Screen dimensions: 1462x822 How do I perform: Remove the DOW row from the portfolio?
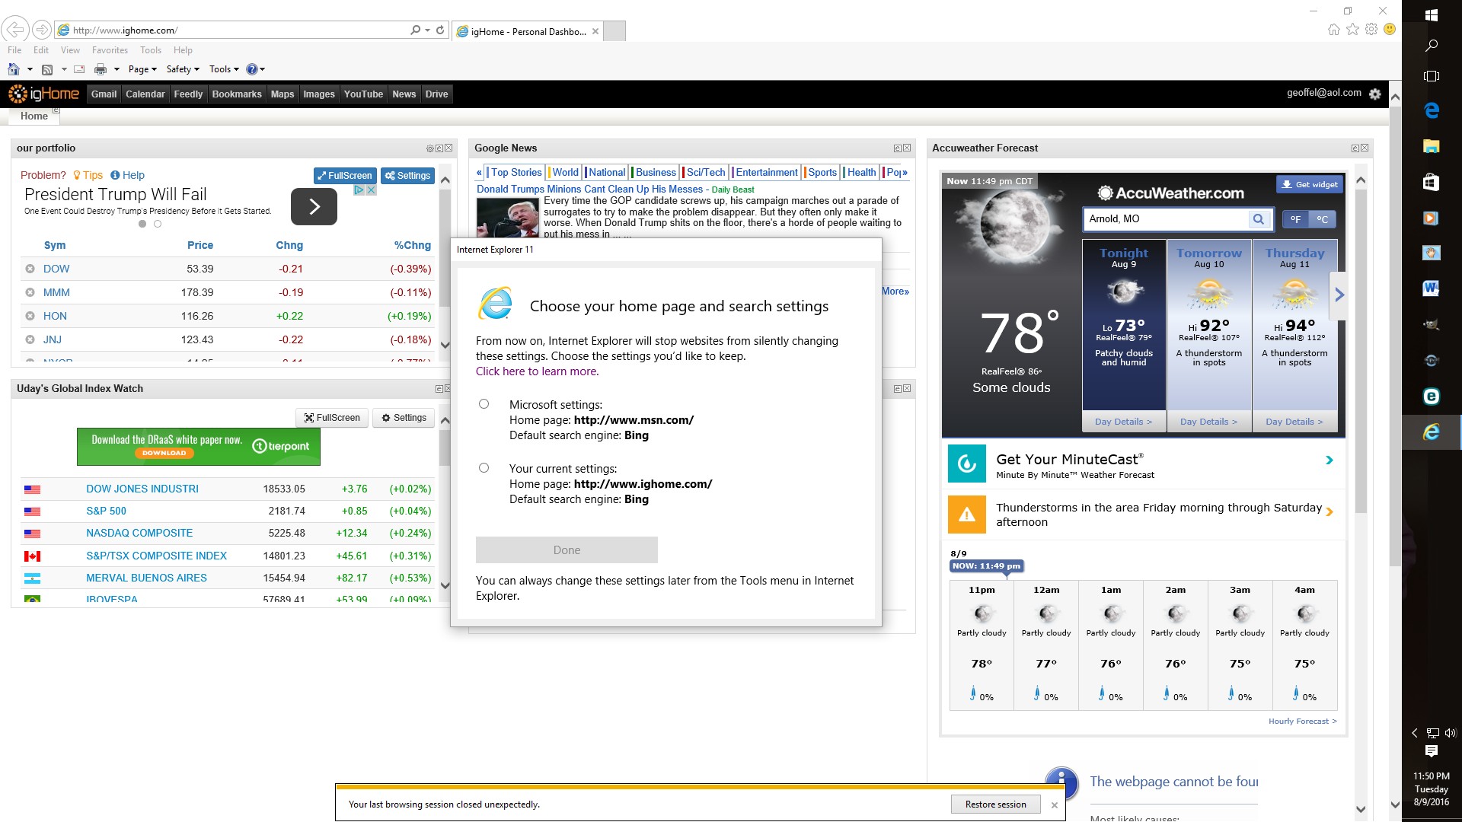tap(30, 269)
